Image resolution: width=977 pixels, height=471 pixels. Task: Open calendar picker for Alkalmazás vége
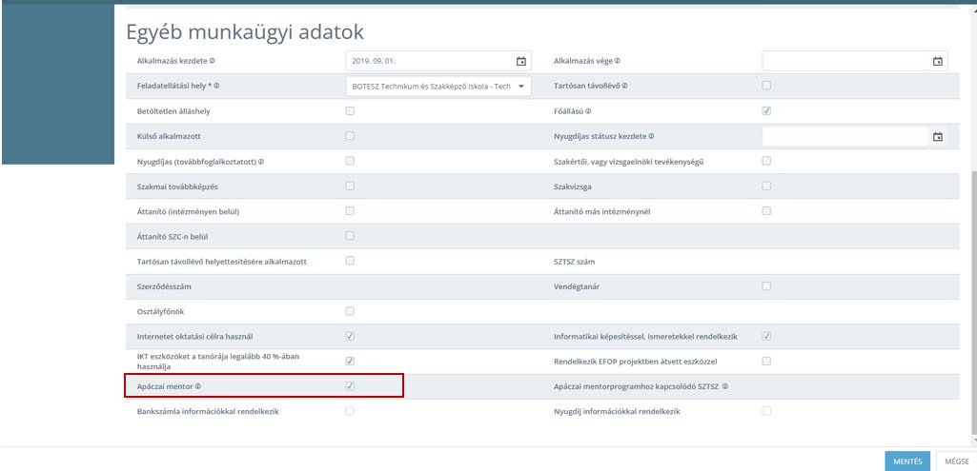(x=938, y=61)
